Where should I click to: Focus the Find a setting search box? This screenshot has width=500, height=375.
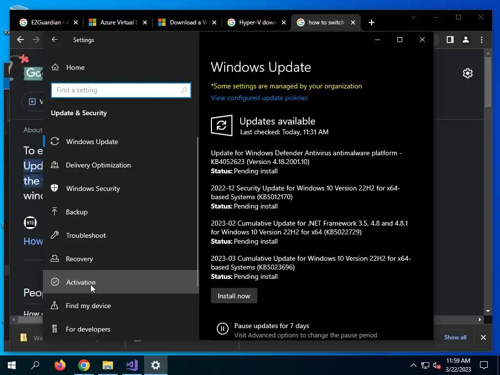[121, 90]
